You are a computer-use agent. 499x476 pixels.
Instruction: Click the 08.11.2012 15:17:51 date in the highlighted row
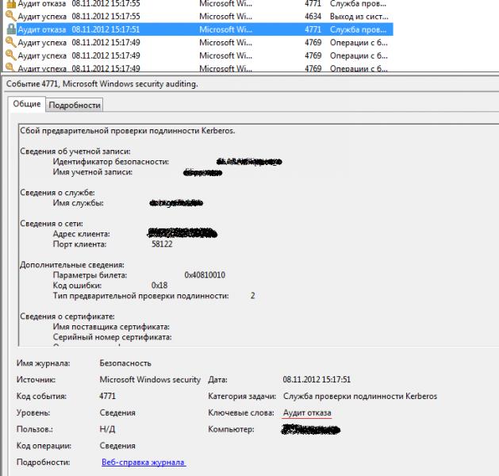[x=106, y=29]
